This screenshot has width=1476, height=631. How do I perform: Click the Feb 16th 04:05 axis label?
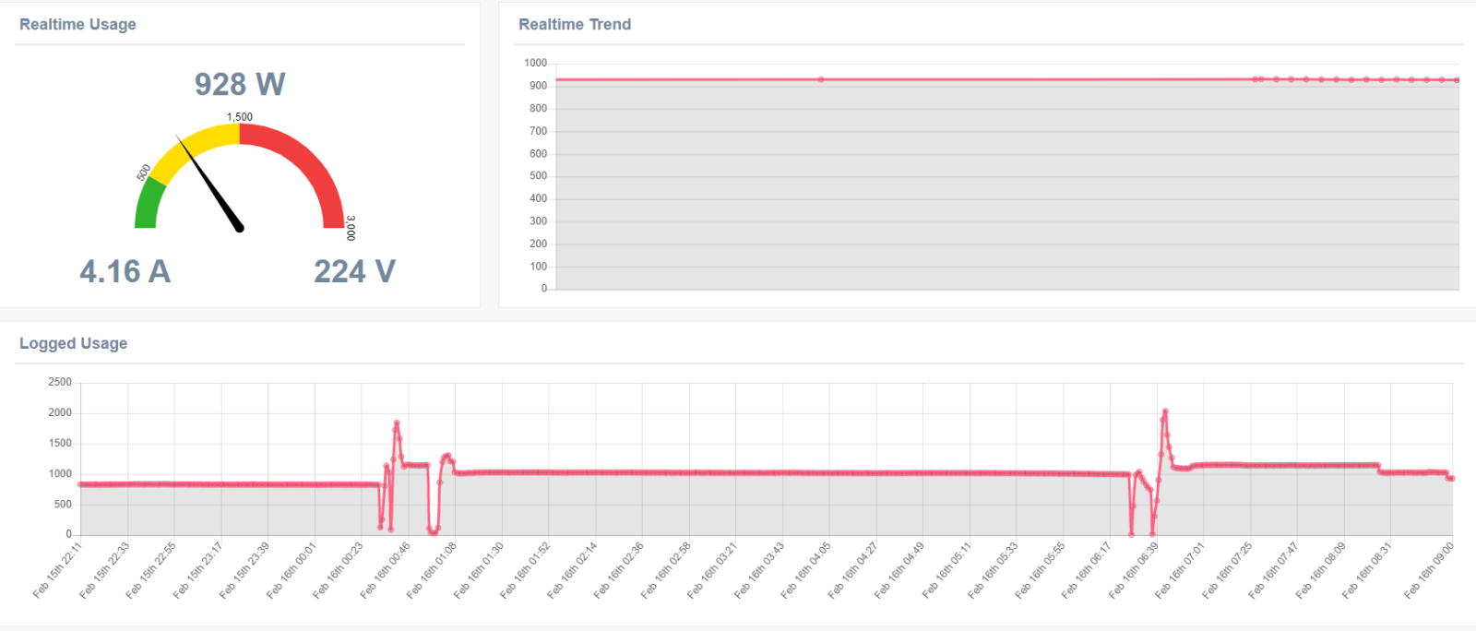(808, 569)
